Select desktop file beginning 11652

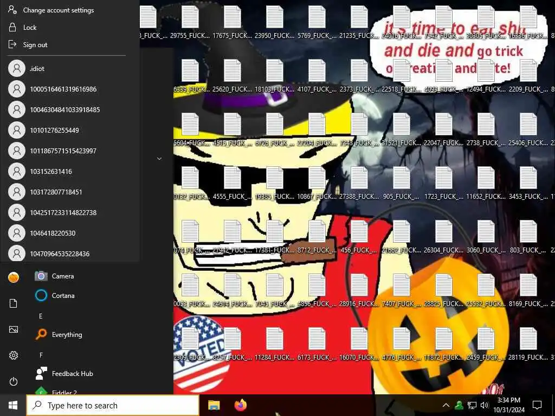pyautogui.click(x=486, y=183)
